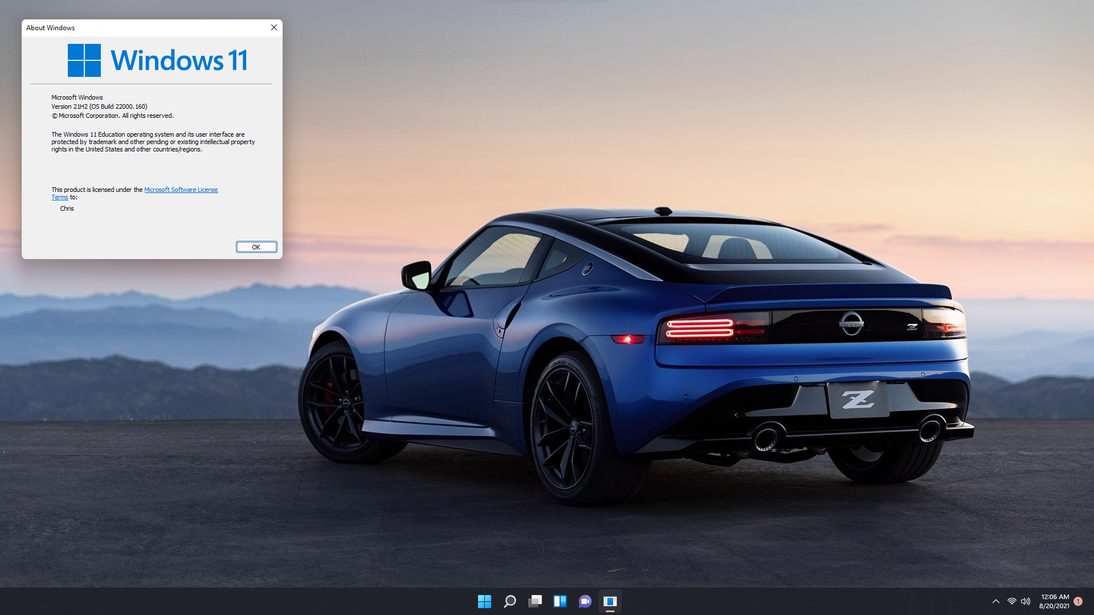Click the licensed user name Chris
1094x615 pixels.
click(x=67, y=208)
